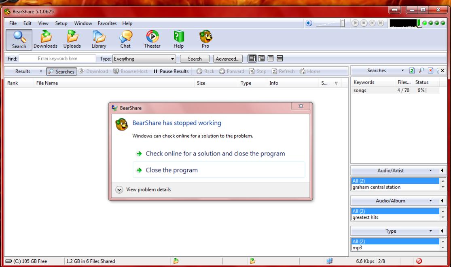Select the first results layout view icon
This screenshot has height=267, width=451.
point(251,59)
